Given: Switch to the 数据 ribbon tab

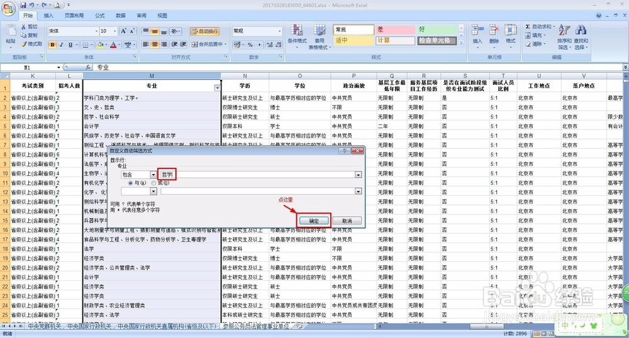Looking at the screenshot, I should [x=121, y=16].
